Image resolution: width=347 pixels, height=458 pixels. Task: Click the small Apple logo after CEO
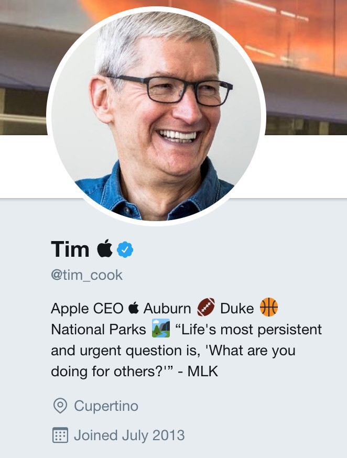134,308
